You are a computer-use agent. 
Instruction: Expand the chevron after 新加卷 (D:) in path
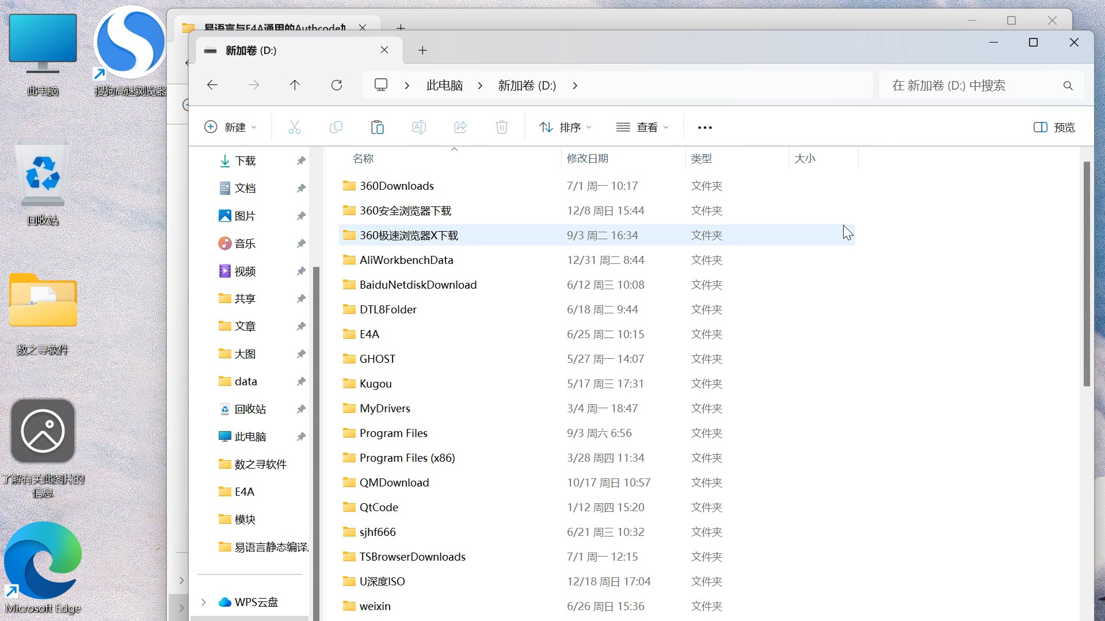[575, 86]
